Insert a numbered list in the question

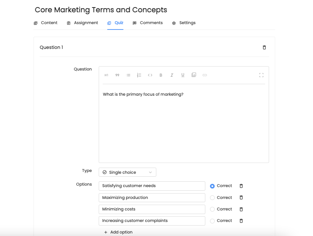139,75
